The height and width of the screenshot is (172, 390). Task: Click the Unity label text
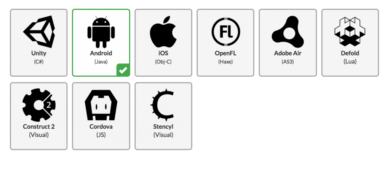tap(39, 53)
